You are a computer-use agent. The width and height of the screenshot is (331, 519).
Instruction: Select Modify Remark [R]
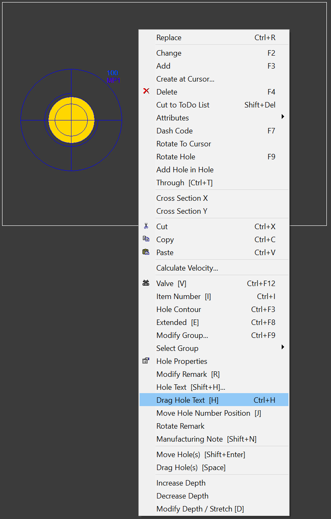coord(214,374)
